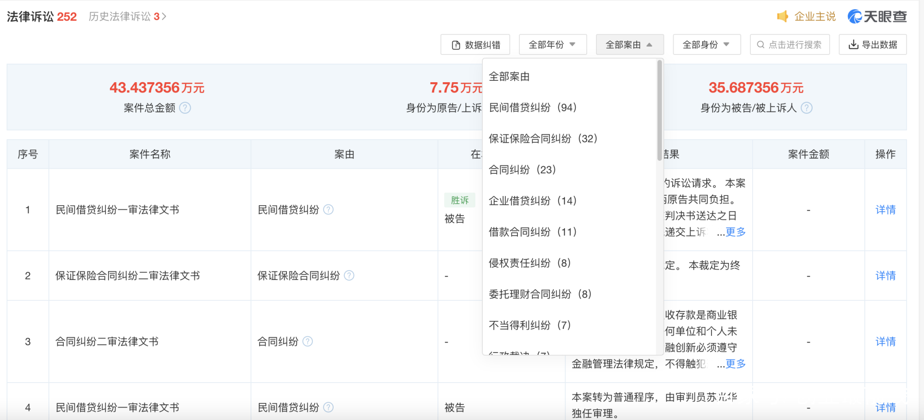Expand 历史法律诉讼 3 chevron link
Viewport: 924px width, 420px height.
[x=128, y=17]
